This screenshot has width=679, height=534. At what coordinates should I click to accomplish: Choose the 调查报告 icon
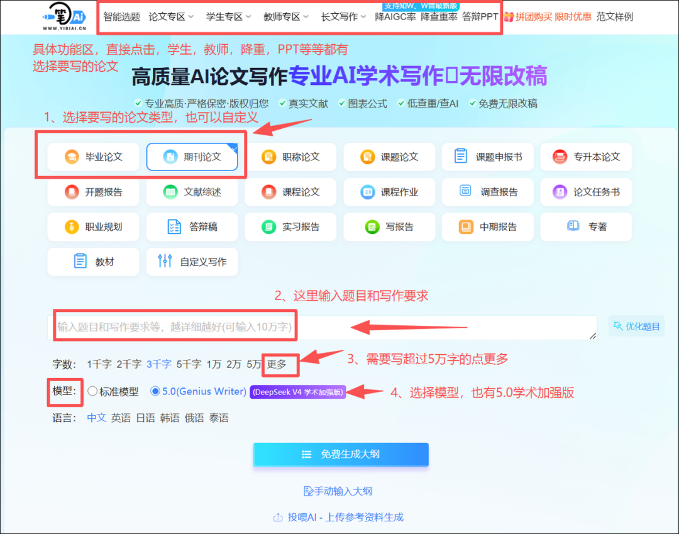(x=465, y=190)
